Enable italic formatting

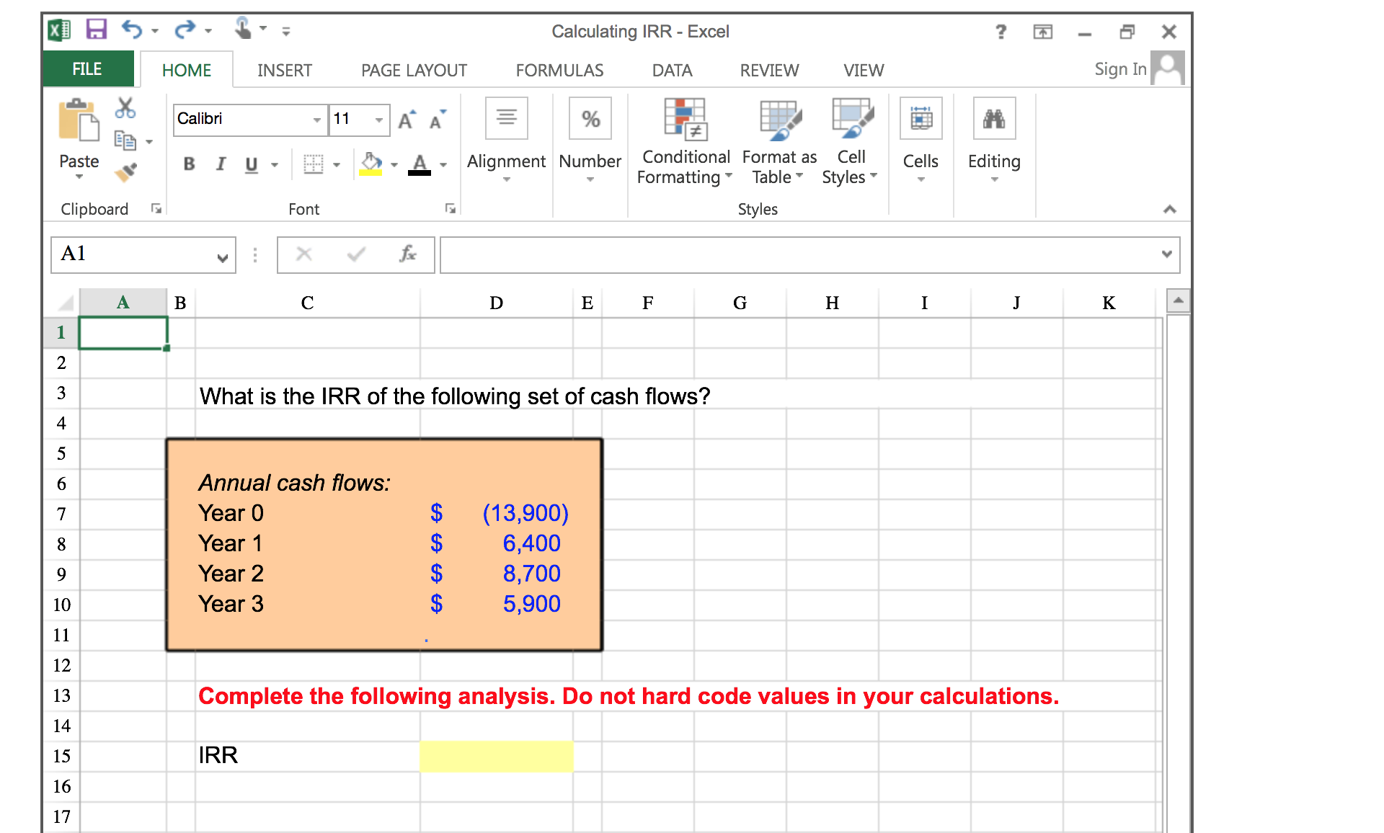coord(220,164)
